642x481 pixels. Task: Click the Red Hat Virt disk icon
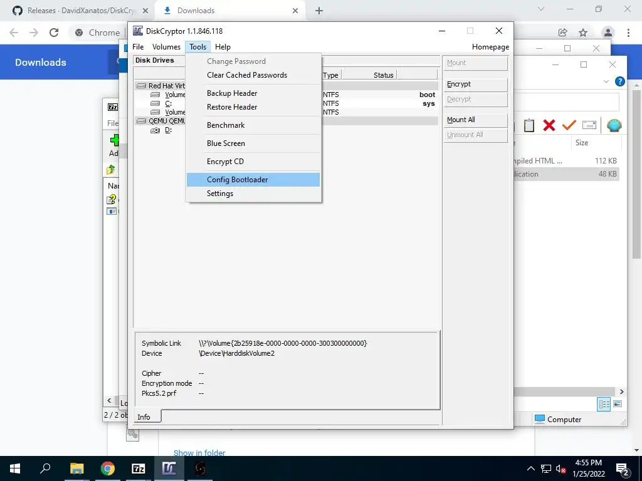(141, 86)
